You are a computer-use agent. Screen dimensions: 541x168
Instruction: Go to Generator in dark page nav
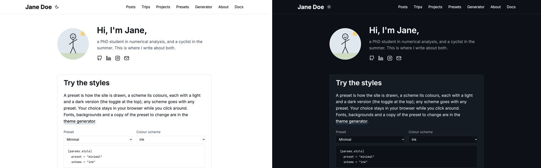point(476,7)
